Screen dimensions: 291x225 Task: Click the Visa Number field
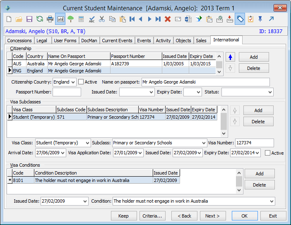(255, 143)
